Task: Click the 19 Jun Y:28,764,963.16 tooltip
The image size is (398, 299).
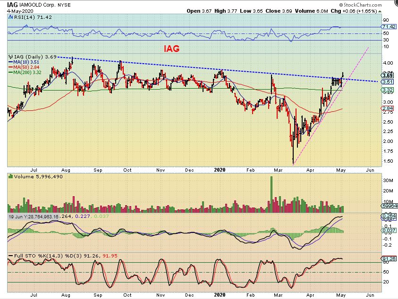Action: [33, 216]
